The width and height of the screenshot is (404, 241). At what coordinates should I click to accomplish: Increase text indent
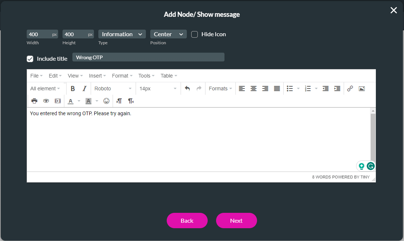pos(337,88)
